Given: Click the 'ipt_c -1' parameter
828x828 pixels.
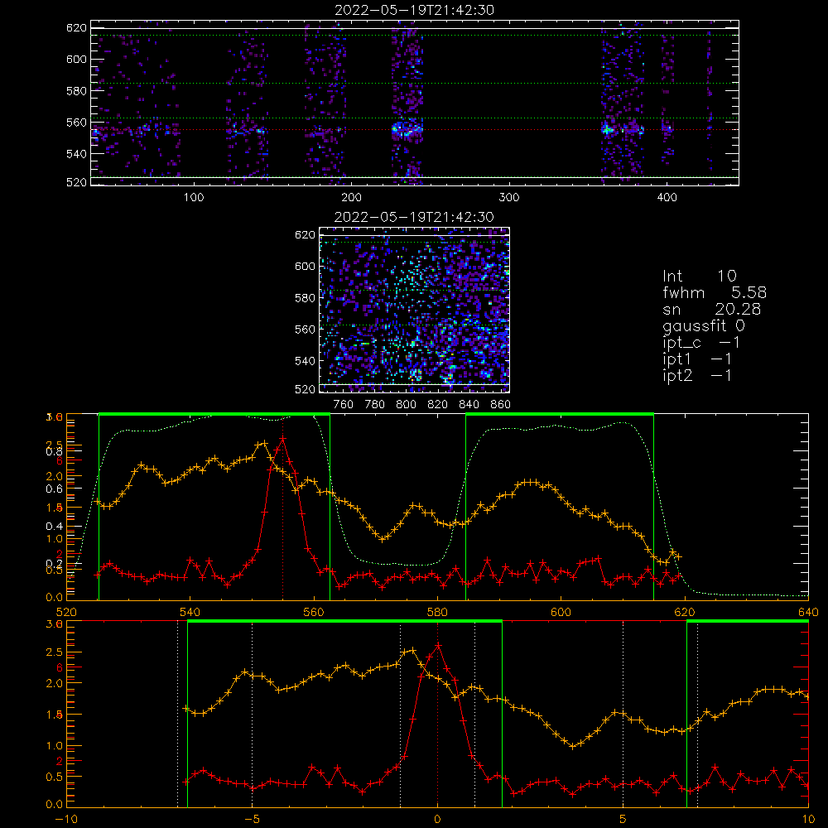Looking at the screenshot, I should tap(700, 343).
